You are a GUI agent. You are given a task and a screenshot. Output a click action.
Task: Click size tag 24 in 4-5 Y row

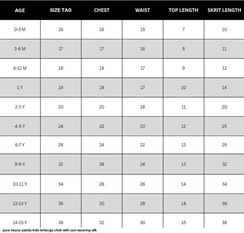pos(61,126)
